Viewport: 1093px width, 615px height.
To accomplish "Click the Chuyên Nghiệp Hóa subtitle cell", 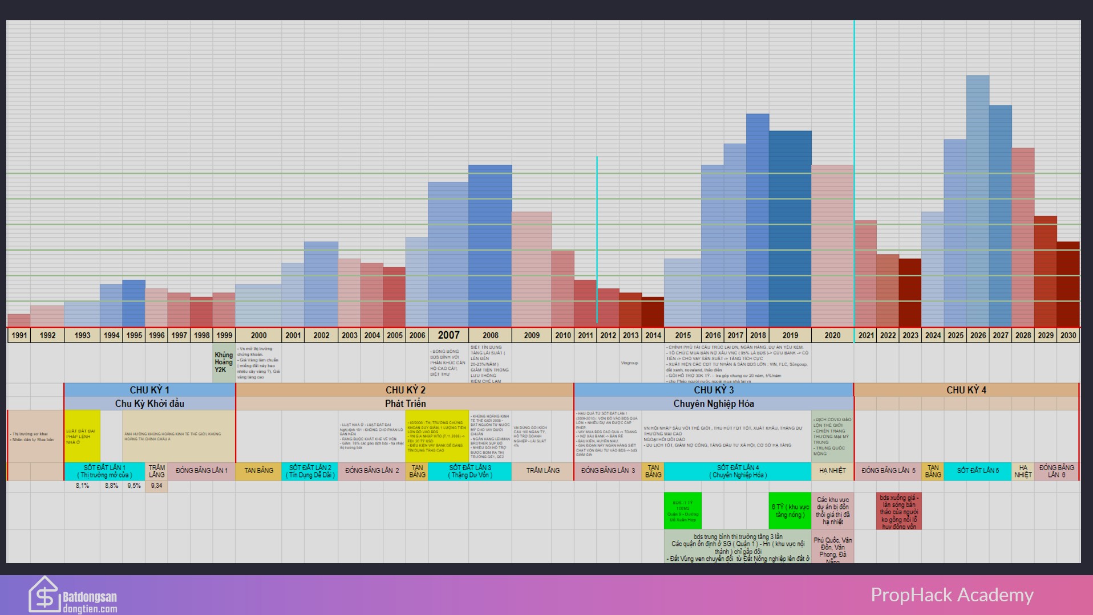I will tap(714, 404).
